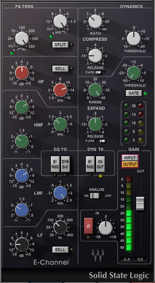Click the blue LMF frequency kHz knob
155x283 pixels.
pos(60,193)
